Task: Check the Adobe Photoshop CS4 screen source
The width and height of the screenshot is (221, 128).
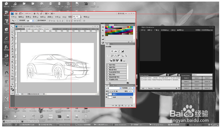Action: [x=142, y=80]
